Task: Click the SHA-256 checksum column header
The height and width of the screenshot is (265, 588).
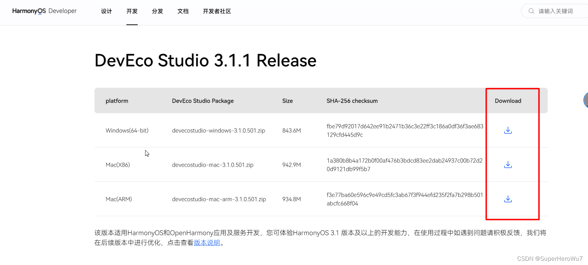Action: pos(352,101)
